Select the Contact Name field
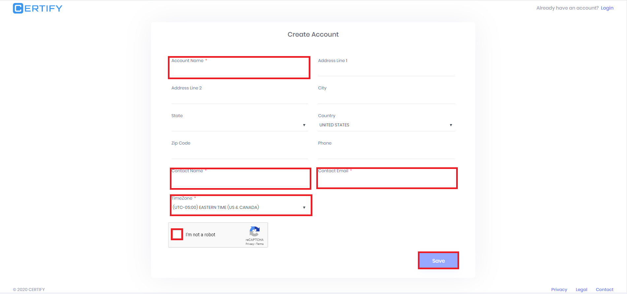 click(x=240, y=180)
